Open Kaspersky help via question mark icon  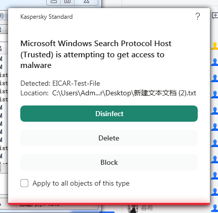[198, 16]
